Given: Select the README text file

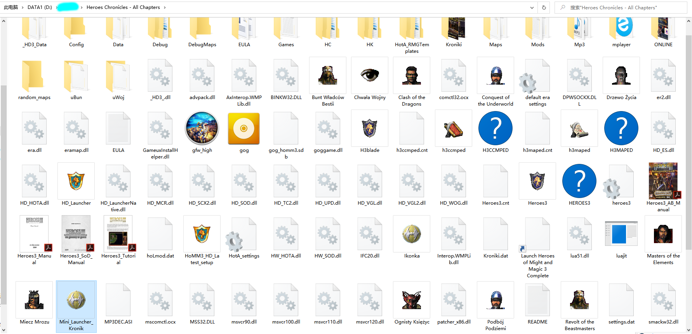Looking at the screenshot, I should click(x=537, y=300).
